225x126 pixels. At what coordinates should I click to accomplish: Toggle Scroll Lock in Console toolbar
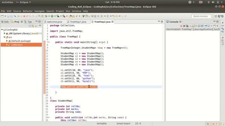tap(193, 26)
